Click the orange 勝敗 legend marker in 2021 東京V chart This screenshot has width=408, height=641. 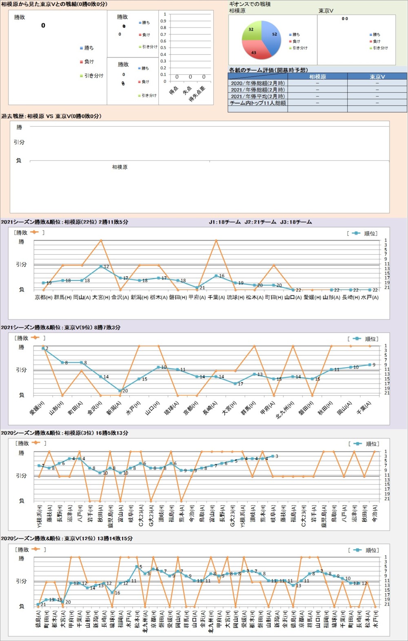pos(35,338)
